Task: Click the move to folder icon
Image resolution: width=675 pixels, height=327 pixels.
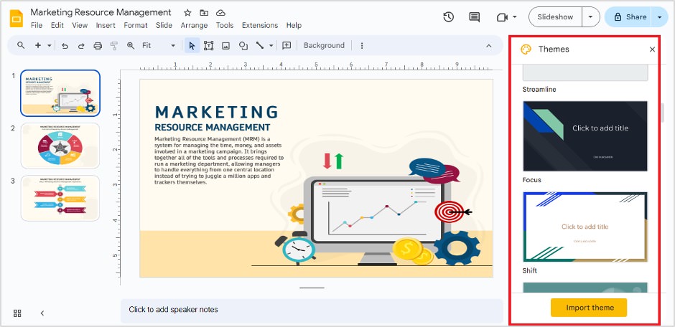Action: (204, 13)
